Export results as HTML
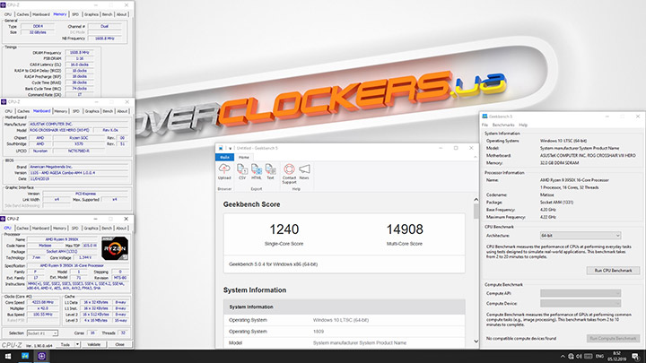 [257, 171]
